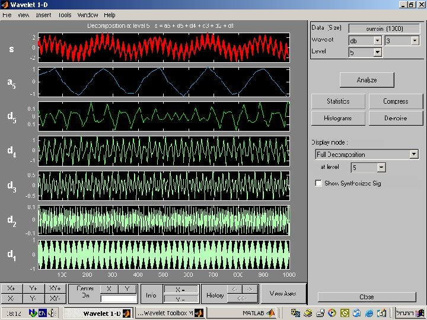
Task: Click the red signal s plot
Action: click(164, 47)
